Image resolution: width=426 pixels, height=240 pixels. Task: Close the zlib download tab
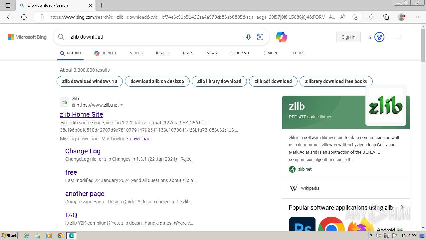[x=90, y=5]
